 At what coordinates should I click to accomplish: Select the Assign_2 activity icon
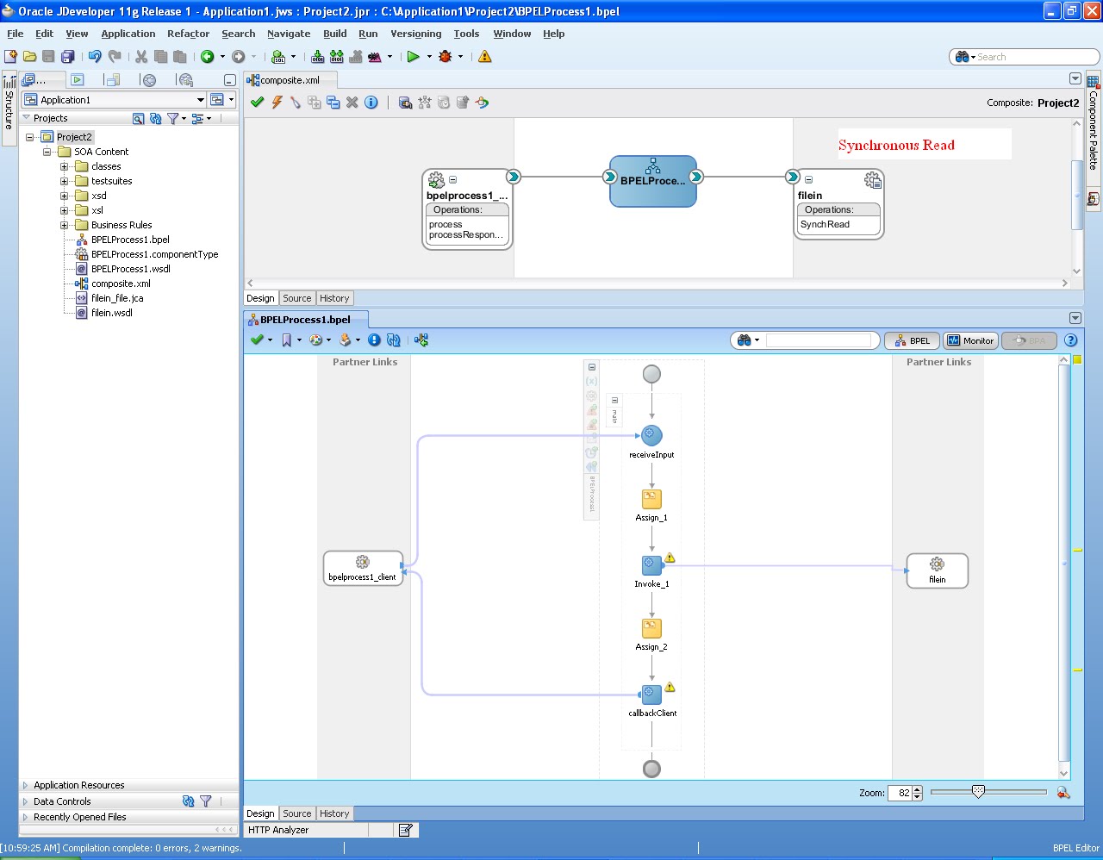(651, 628)
